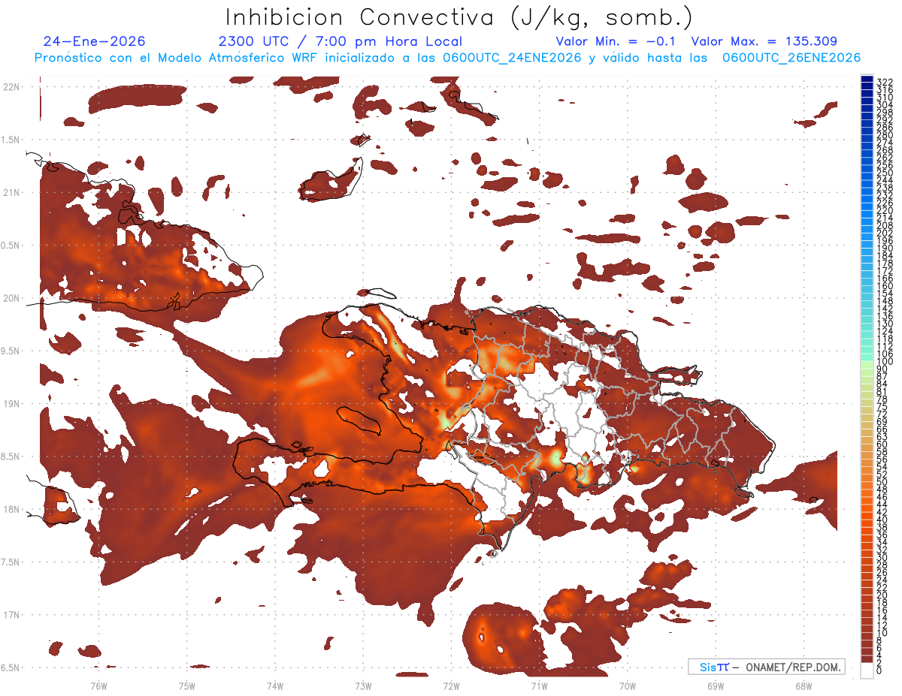Click the '74W' longitude label

tap(275, 685)
